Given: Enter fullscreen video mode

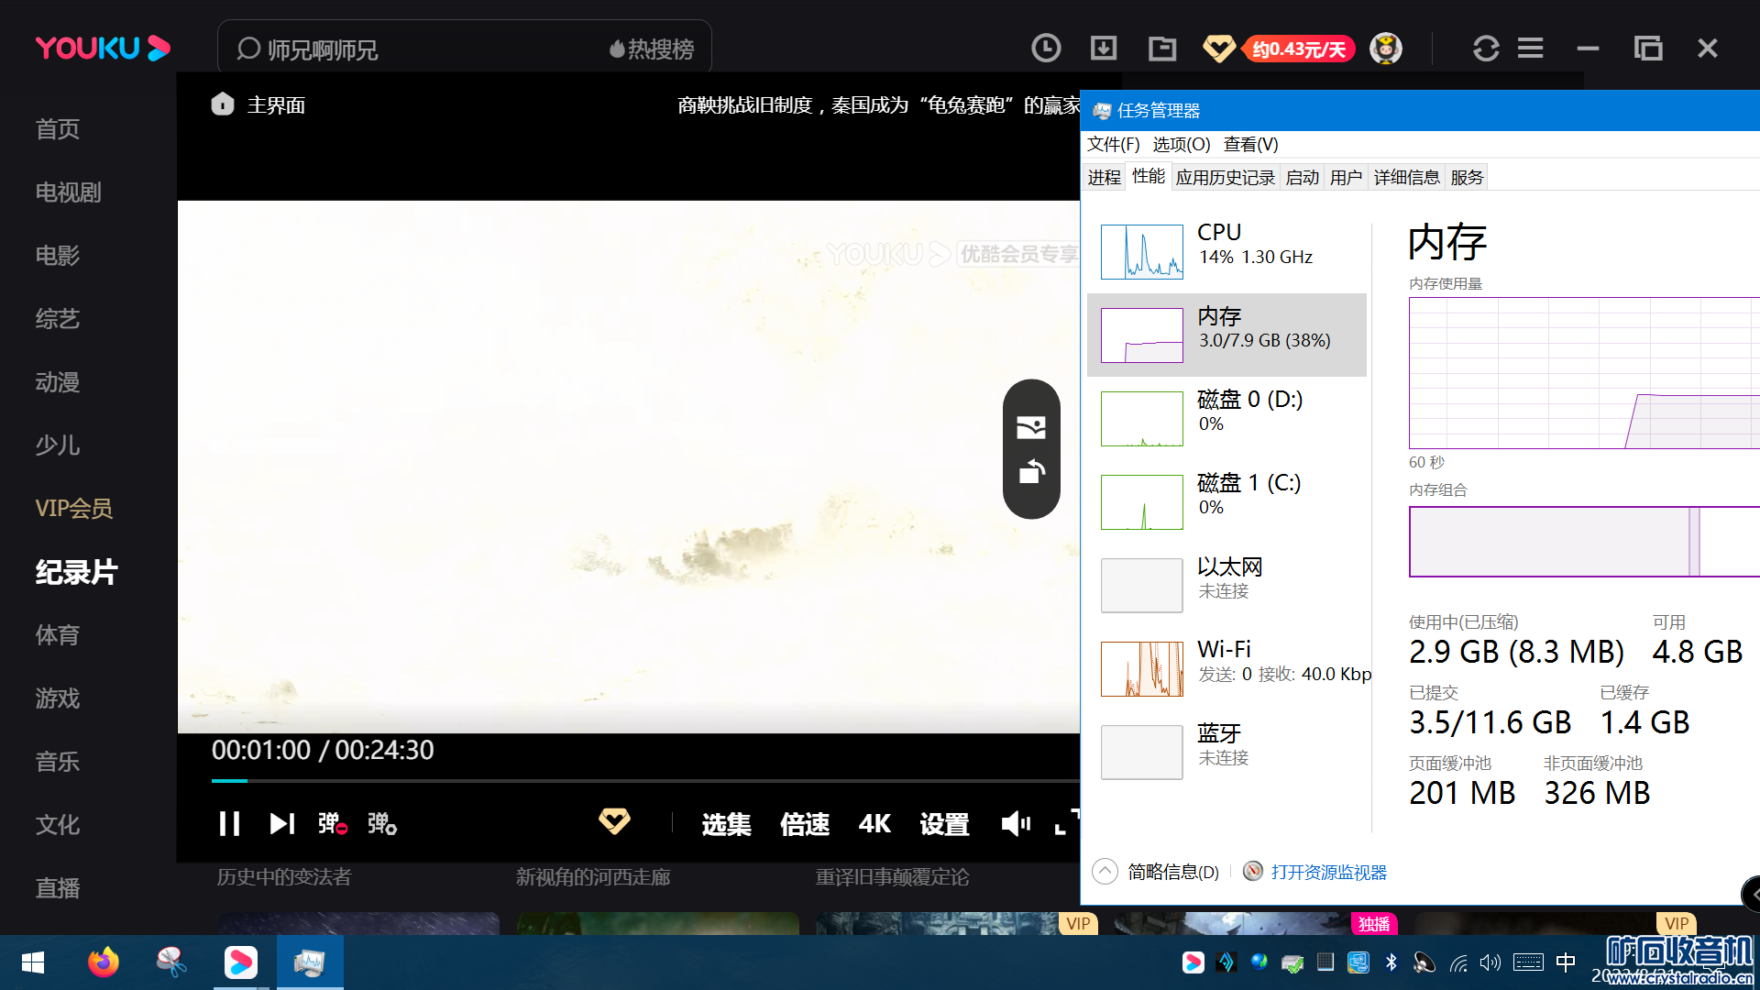Looking at the screenshot, I should pyautogui.click(x=1066, y=821).
